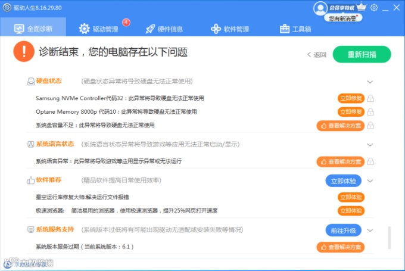Click the 驱动人生 app logo icon

coord(7,8)
